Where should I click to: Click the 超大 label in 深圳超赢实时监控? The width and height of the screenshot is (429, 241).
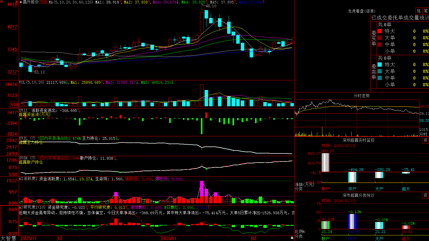coord(406,189)
